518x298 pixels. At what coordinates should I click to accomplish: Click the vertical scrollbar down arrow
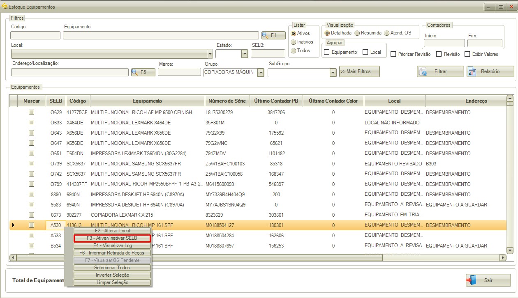click(510, 250)
